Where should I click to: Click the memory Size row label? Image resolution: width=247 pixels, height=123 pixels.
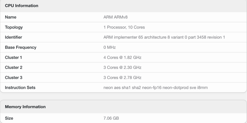9,118
